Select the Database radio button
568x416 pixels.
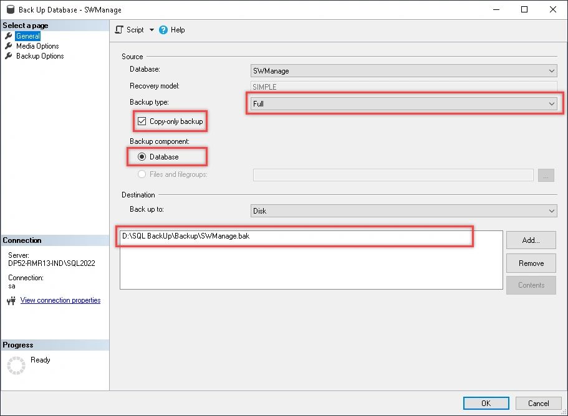pyautogui.click(x=142, y=157)
